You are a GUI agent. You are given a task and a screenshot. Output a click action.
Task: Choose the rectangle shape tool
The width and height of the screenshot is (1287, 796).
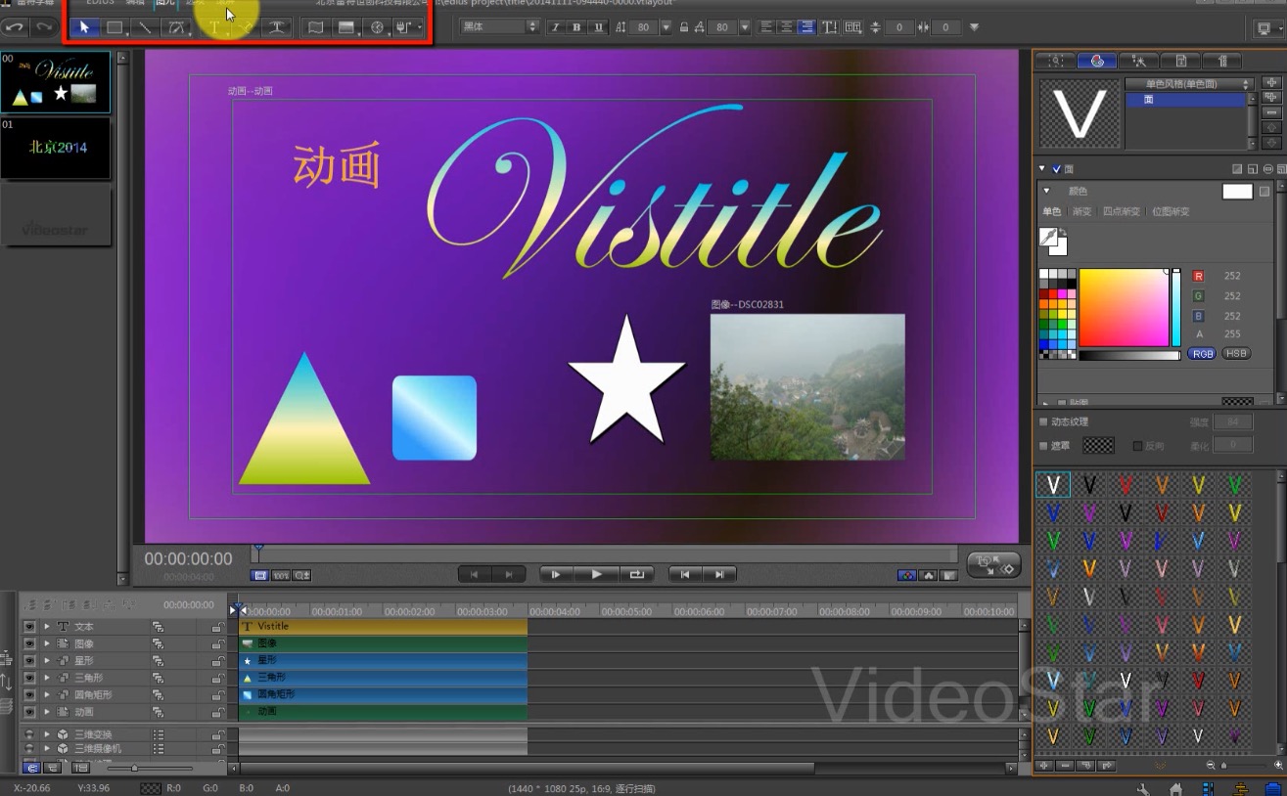coord(115,27)
